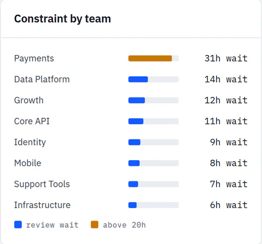Click the Infrastructure team name
This screenshot has width=262, height=244.
[x=43, y=205]
